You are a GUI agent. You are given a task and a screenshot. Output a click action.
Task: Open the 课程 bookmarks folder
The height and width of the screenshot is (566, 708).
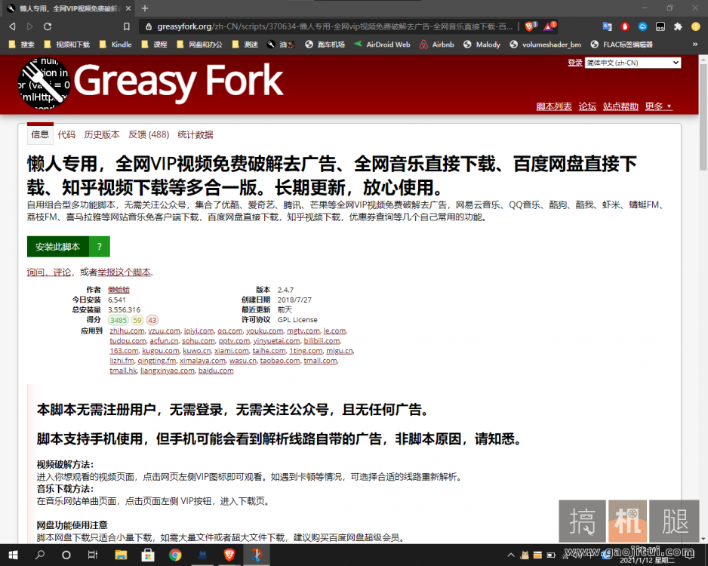click(154, 45)
